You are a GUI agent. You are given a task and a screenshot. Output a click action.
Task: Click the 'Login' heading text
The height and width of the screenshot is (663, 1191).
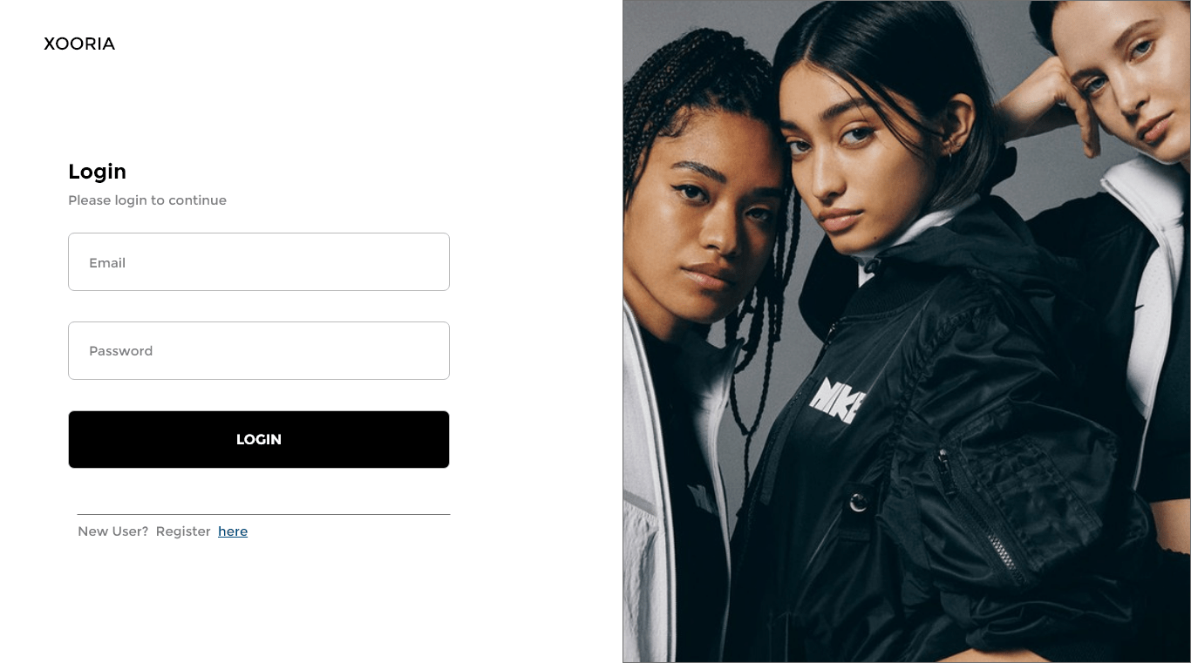97,172
